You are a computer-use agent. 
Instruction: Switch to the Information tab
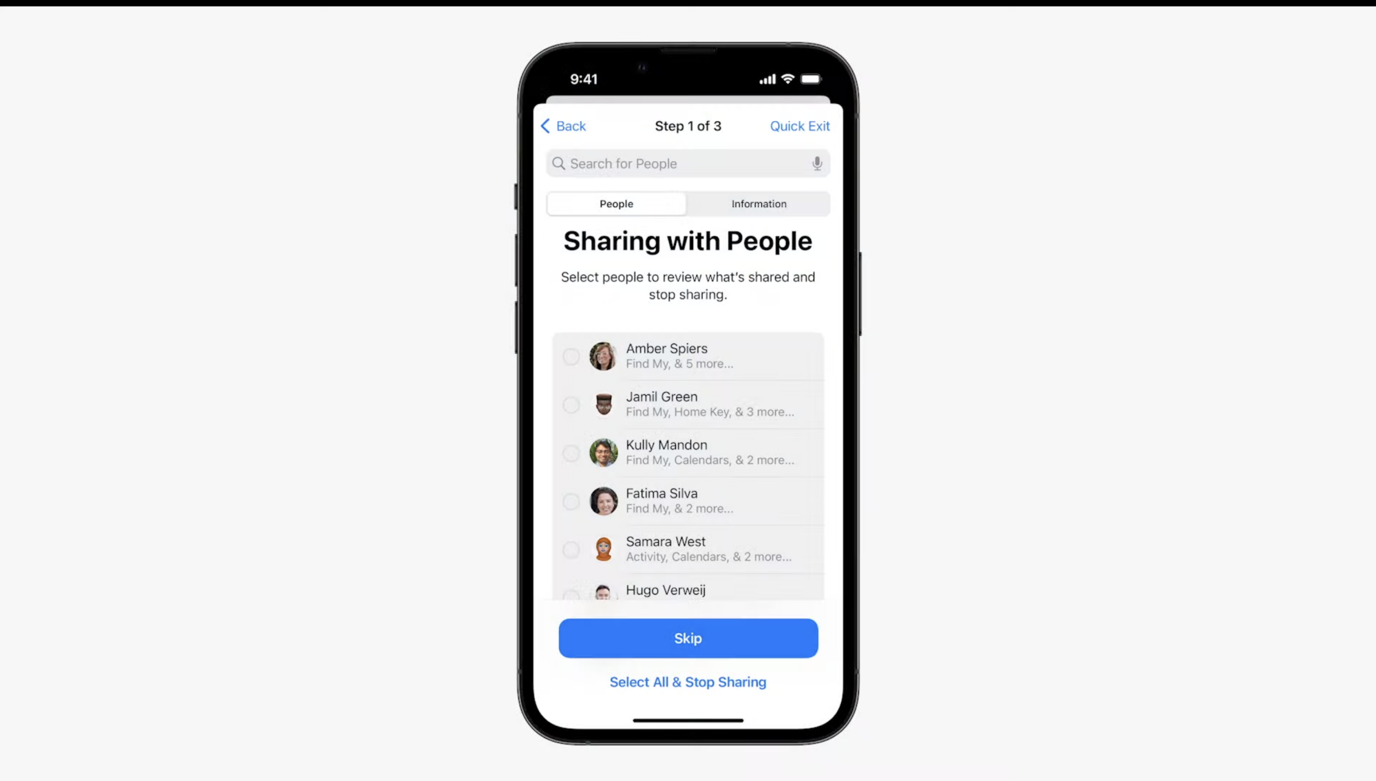(x=759, y=203)
